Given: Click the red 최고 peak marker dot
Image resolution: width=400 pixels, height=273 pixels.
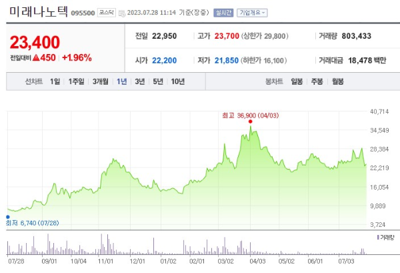Looking at the screenshot, I should coord(250,121).
